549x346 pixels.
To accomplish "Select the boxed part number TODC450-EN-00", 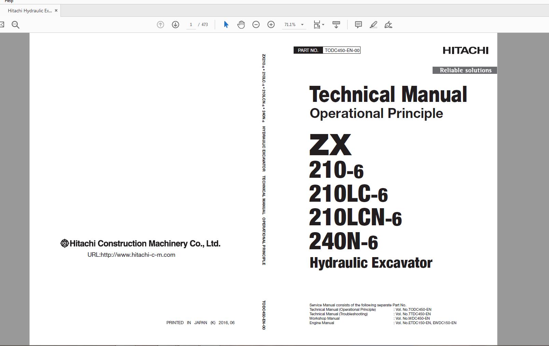I will 342,50.
